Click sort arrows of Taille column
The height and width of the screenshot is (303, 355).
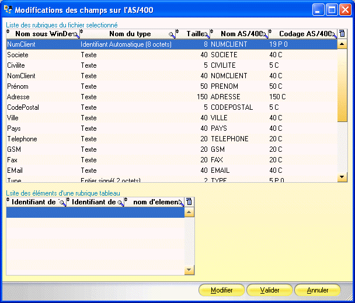click(178, 32)
